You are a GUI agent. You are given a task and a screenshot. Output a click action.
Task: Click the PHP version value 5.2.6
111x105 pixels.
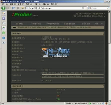(59, 93)
